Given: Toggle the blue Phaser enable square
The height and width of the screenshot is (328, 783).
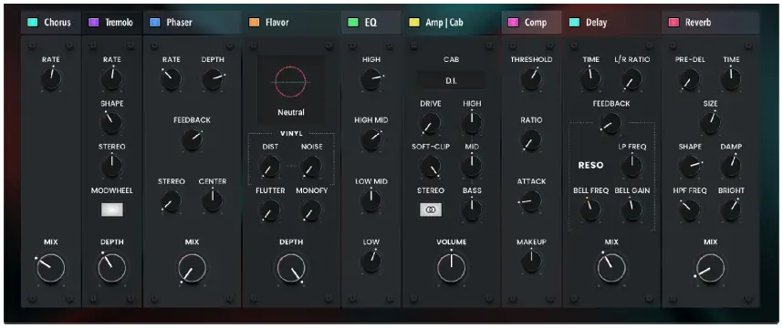Looking at the screenshot, I should [155, 23].
